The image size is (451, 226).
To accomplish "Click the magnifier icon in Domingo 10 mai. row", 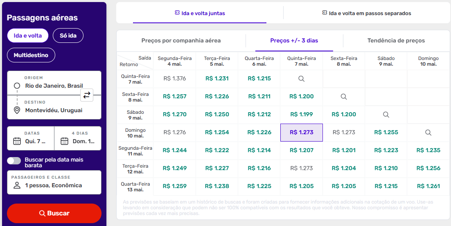I will 428,133.
